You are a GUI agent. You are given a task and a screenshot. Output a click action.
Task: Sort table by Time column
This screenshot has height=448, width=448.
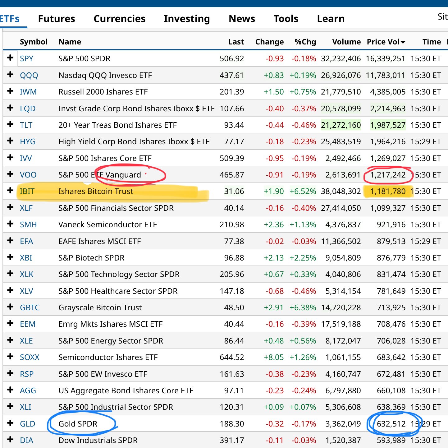coord(432,42)
